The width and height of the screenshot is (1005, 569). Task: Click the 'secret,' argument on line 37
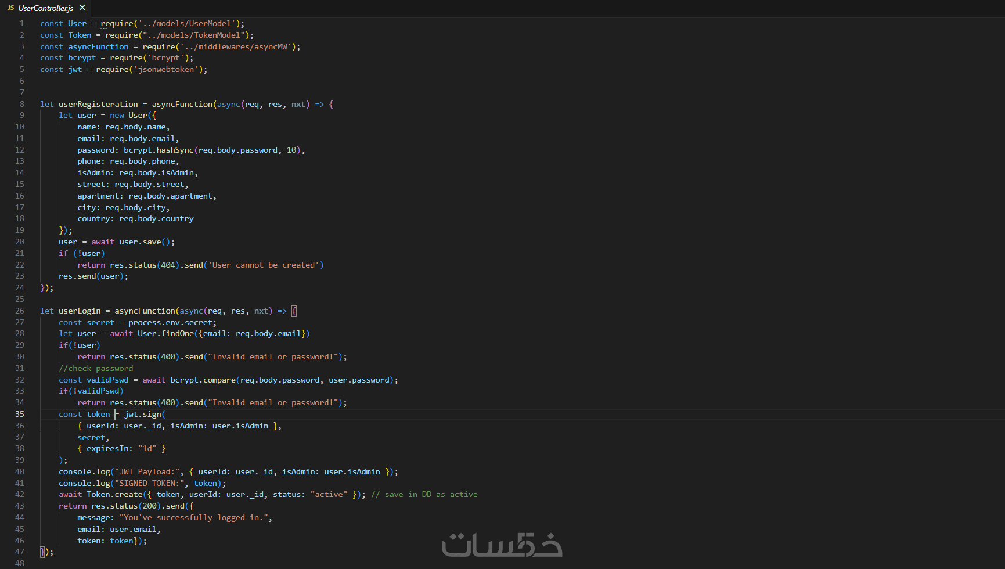click(x=93, y=437)
